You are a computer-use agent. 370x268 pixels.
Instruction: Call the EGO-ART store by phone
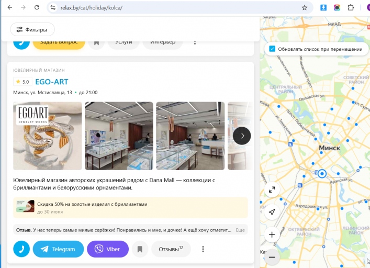click(21, 249)
